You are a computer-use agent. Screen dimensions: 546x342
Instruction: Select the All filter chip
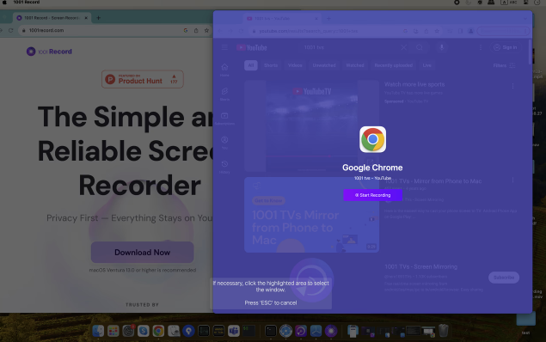pos(251,65)
